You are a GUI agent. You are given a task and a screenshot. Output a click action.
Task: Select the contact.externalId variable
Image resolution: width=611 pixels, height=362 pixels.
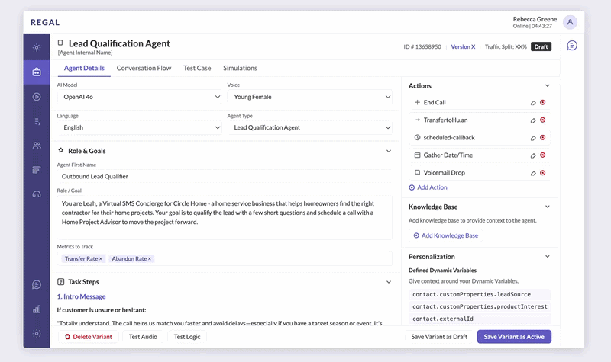tap(480, 319)
